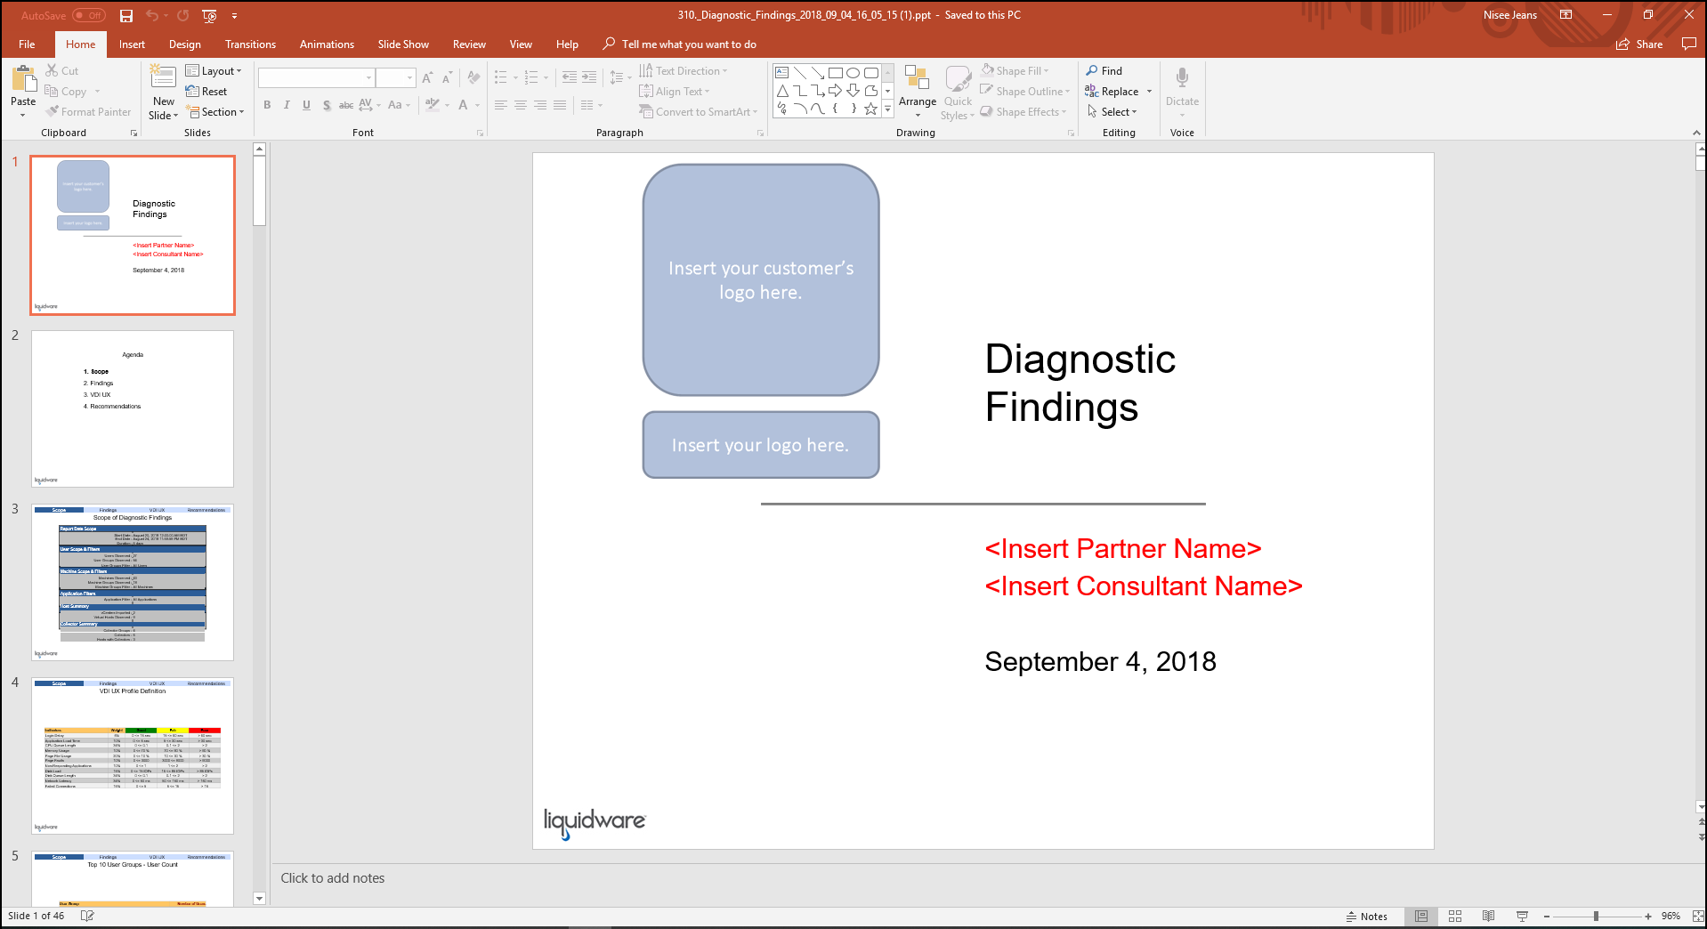Select the Format Painter tool
1707x929 pixels.
tap(88, 111)
